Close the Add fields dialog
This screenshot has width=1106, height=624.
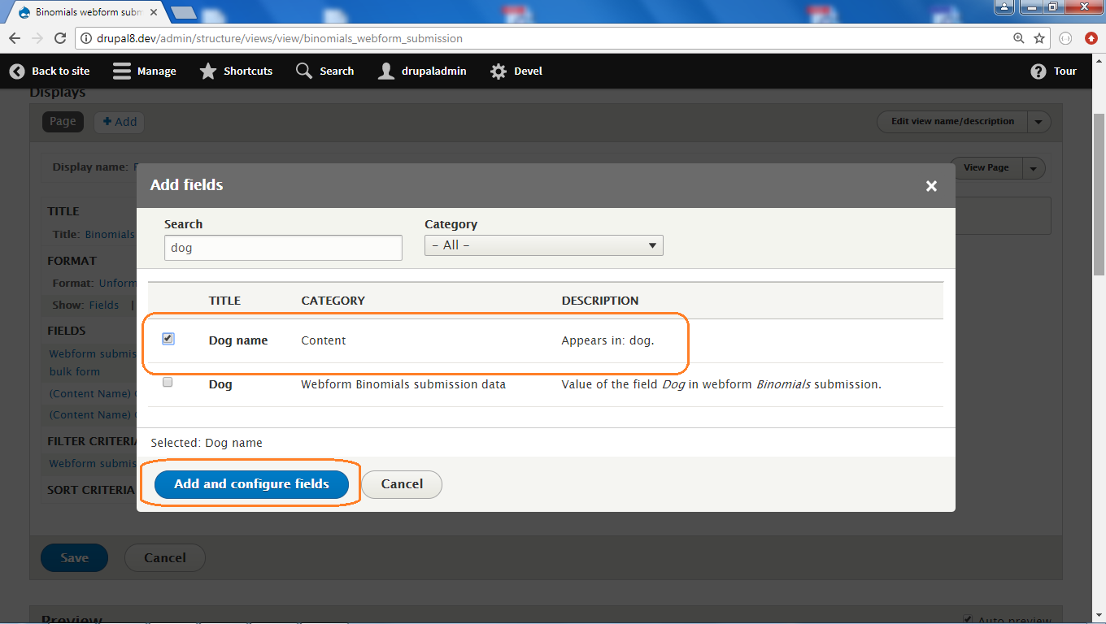931,186
